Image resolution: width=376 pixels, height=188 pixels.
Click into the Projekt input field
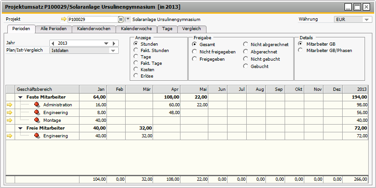tap(92, 20)
